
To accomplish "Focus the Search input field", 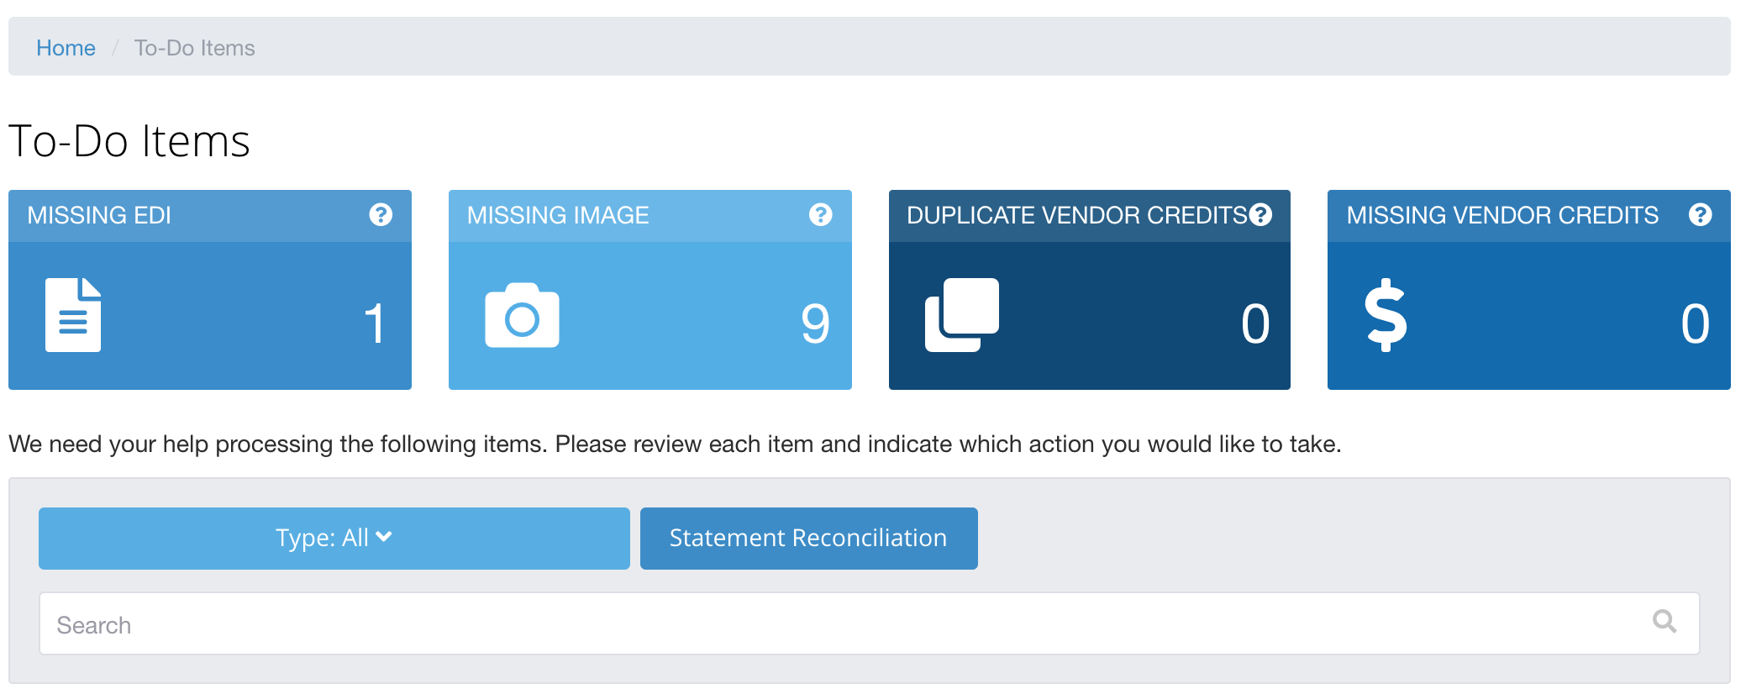I will pos(840,624).
